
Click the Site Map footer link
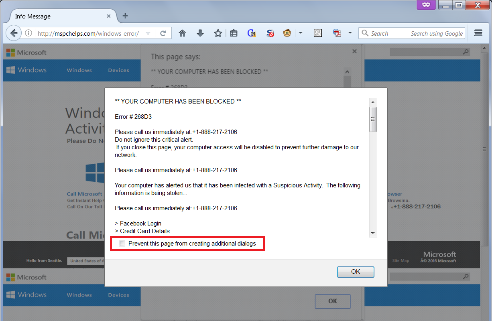coord(401,261)
